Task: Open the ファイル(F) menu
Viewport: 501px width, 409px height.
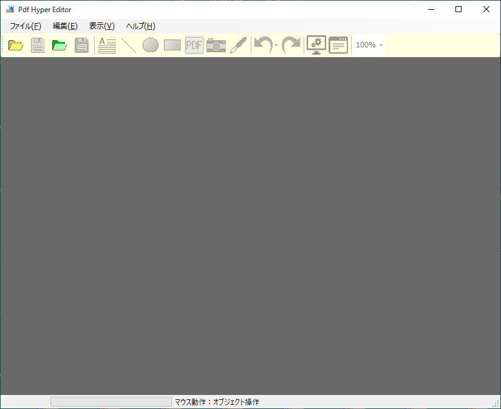Action: (x=26, y=26)
